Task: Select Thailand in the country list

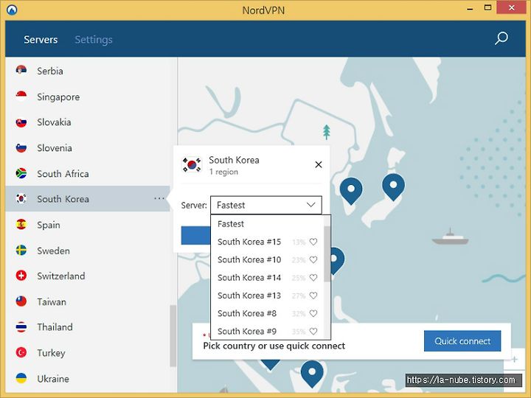Action: 88,327
